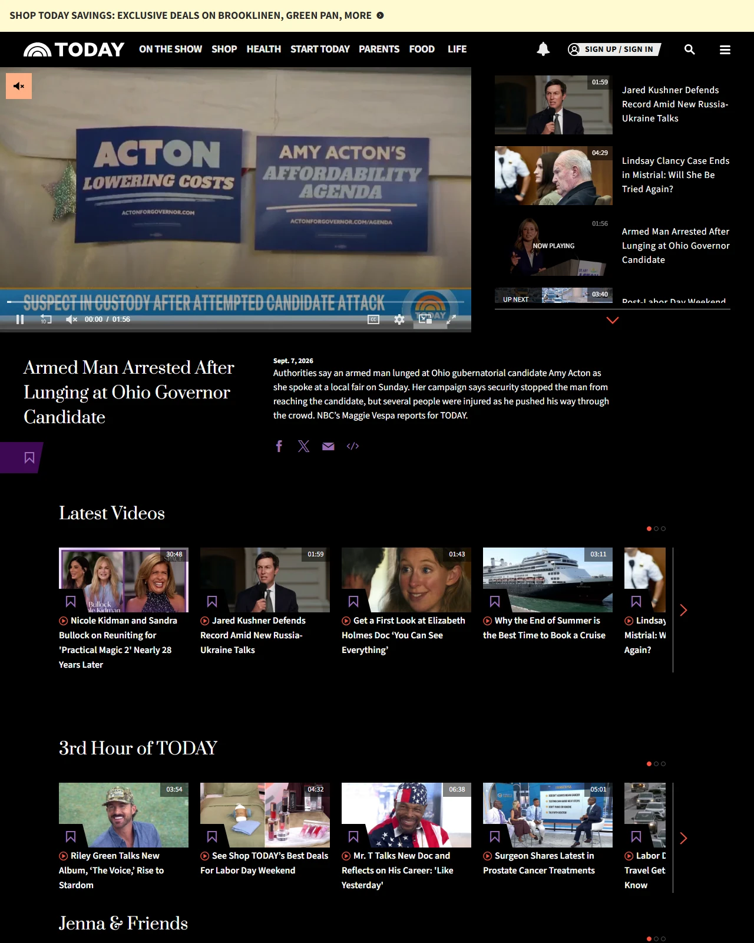Share article on X
Image resolution: width=754 pixels, height=943 pixels.
point(303,446)
